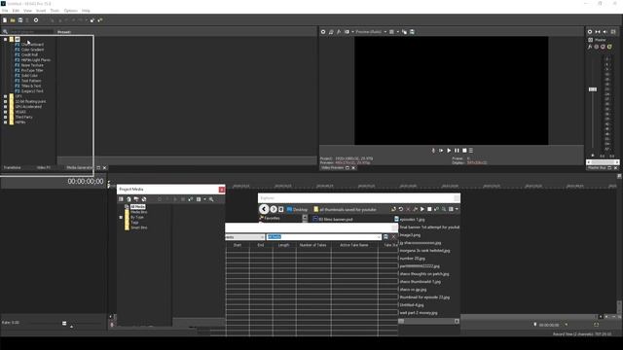
Task: Click the Number of Takes column header
Action: [313, 245]
